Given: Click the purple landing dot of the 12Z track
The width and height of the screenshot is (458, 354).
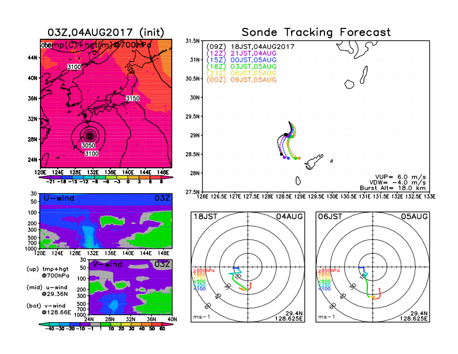Looking at the screenshot, I should click(285, 157).
